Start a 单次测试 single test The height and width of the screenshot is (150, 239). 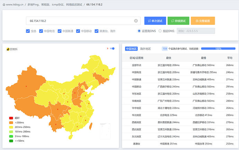(155, 21)
